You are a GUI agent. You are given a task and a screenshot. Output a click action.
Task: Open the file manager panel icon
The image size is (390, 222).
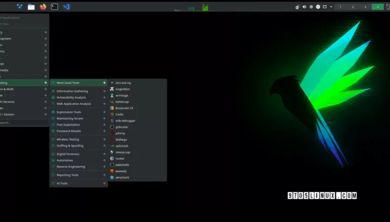(31, 7)
